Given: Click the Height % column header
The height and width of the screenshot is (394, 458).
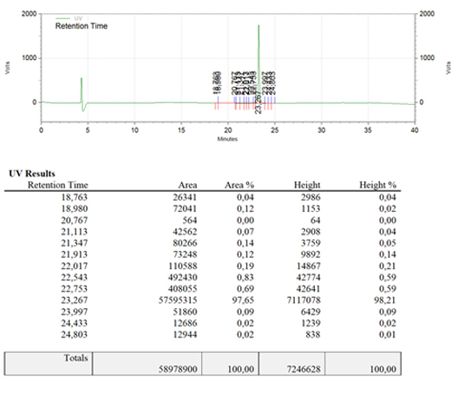Looking at the screenshot, I should click(377, 185).
